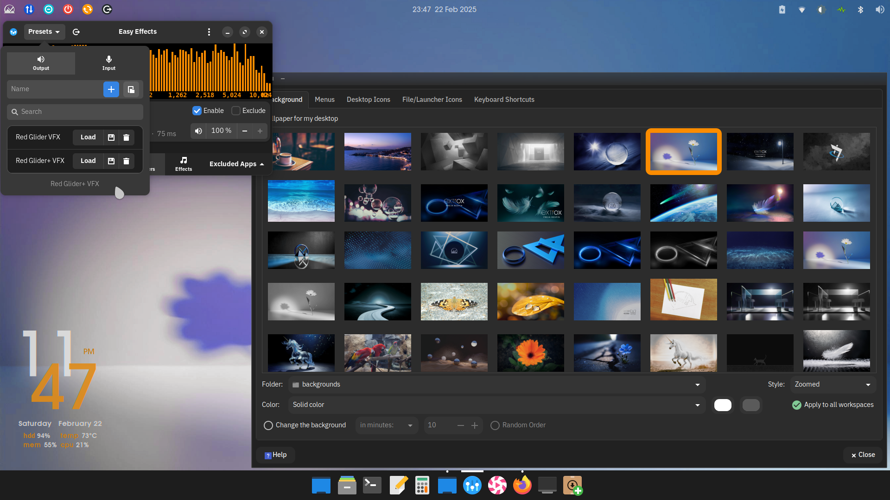Mute volume with speaker icon

(x=198, y=131)
